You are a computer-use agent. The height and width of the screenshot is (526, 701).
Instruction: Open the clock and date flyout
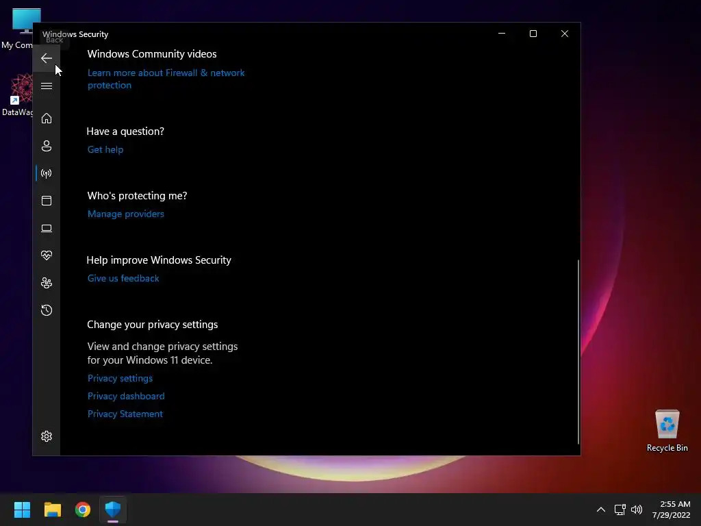[671, 510]
